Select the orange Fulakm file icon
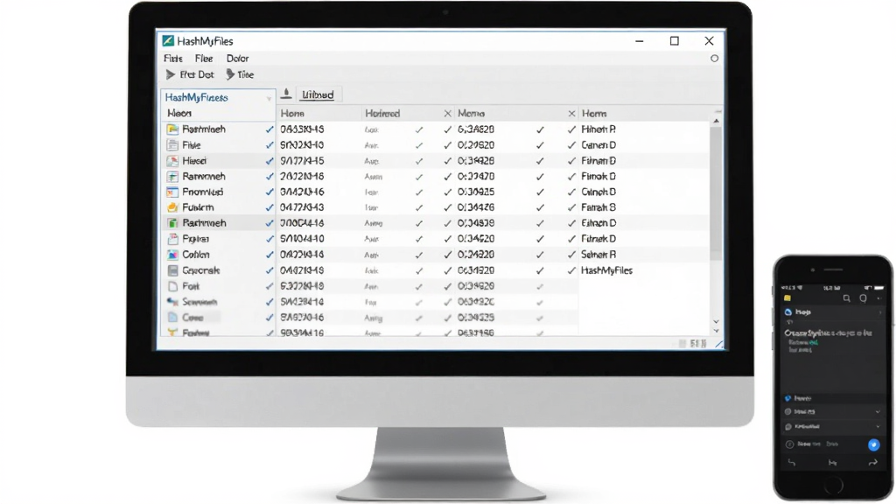The height and width of the screenshot is (504, 896). point(172,207)
